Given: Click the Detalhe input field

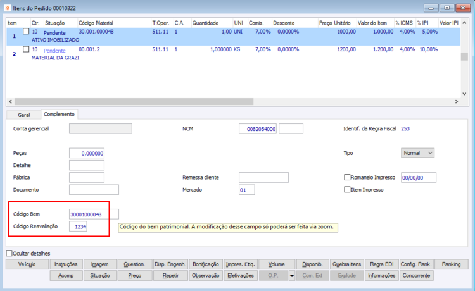Looking at the screenshot, I should click(87, 165).
